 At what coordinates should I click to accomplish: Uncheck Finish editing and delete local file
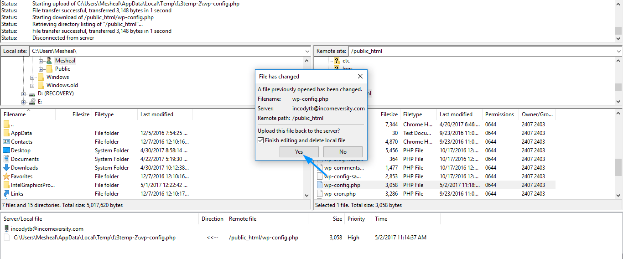(x=261, y=140)
